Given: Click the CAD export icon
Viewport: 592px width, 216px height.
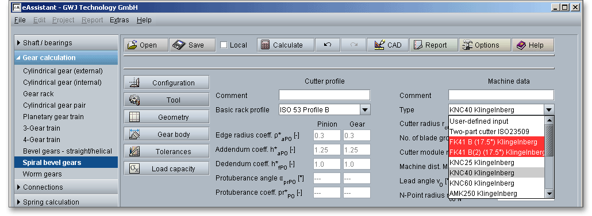Looking at the screenshot, I should (x=379, y=45).
